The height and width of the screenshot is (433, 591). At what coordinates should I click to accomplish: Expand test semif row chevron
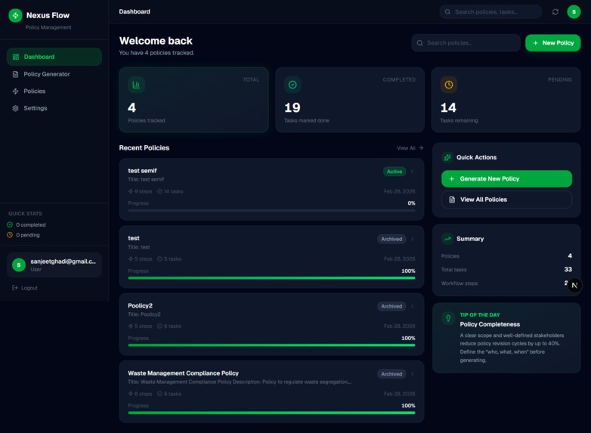pos(413,172)
